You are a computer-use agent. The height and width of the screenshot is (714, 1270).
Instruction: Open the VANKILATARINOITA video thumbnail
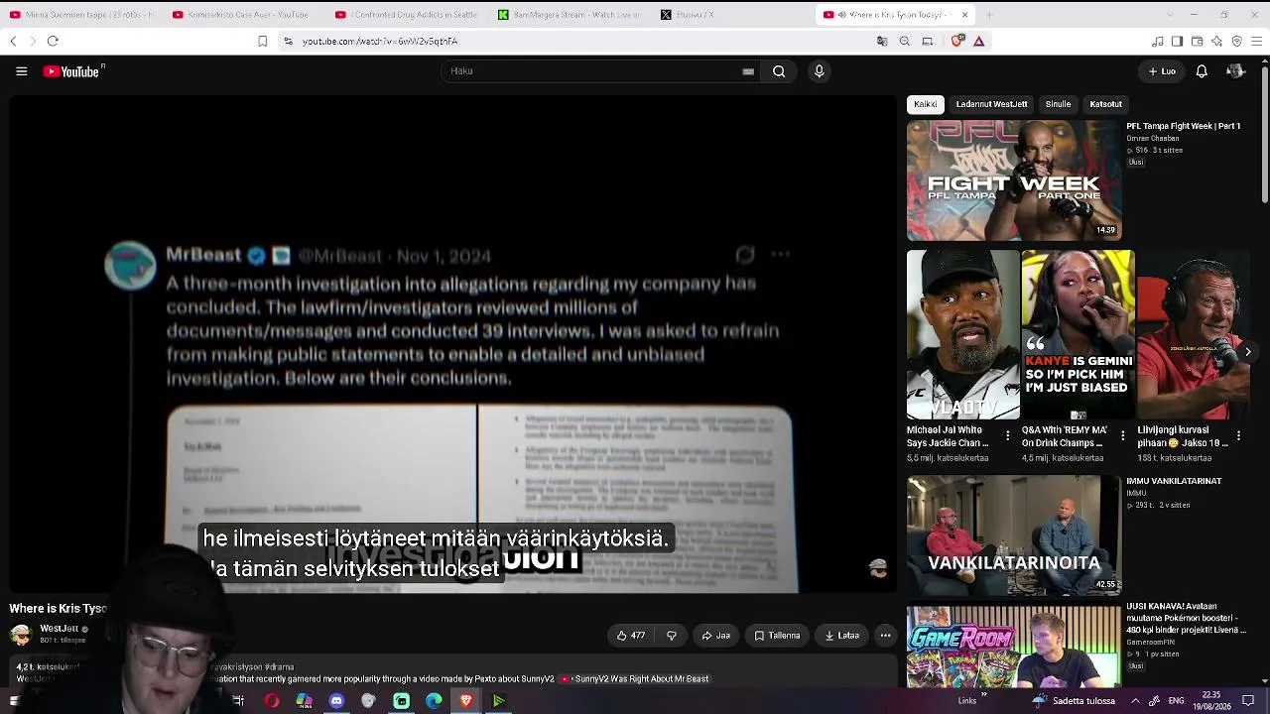[1014, 535]
